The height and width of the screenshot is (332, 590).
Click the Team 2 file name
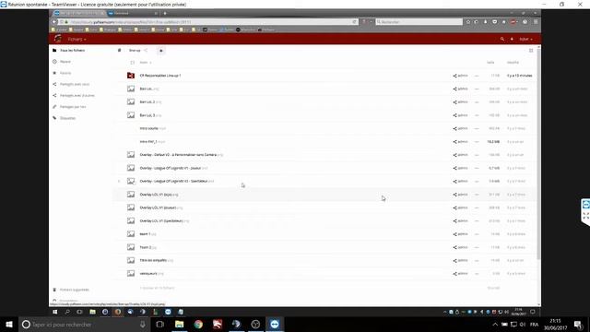pos(147,247)
